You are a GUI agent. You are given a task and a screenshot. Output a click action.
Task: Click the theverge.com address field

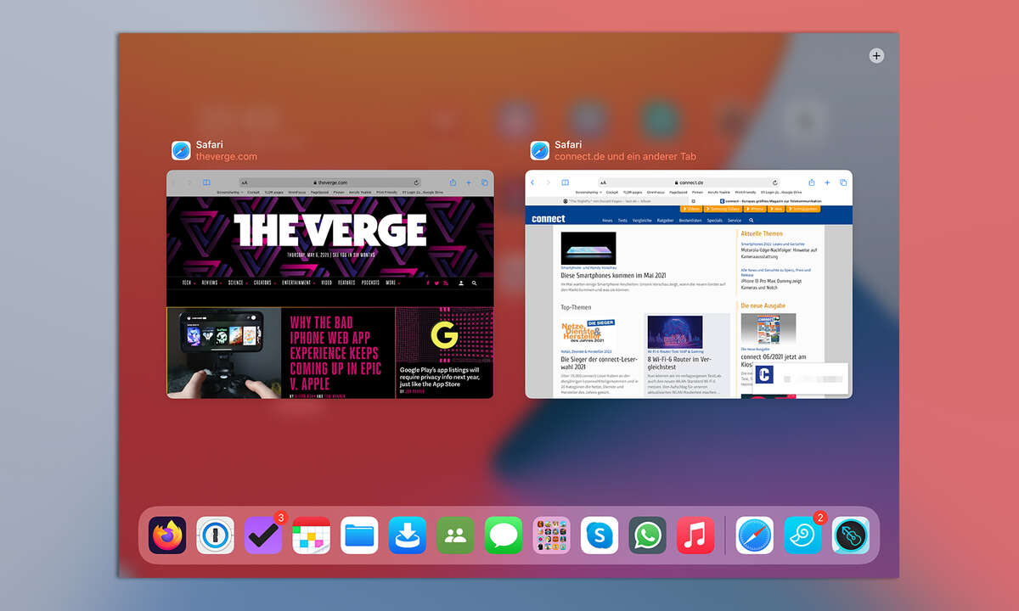(330, 182)
